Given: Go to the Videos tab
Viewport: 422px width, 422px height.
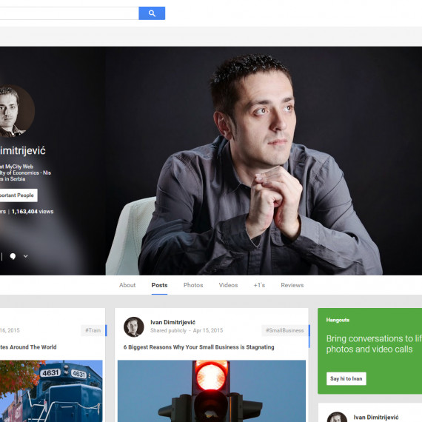Looking at the screenshot, I should (228, 285).
